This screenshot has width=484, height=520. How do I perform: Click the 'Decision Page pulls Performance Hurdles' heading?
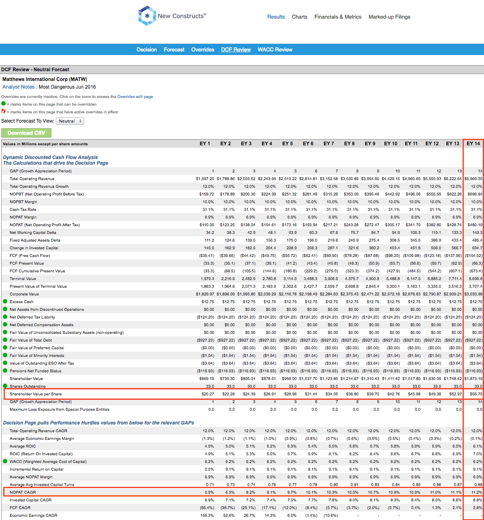[x=98, y=423]
